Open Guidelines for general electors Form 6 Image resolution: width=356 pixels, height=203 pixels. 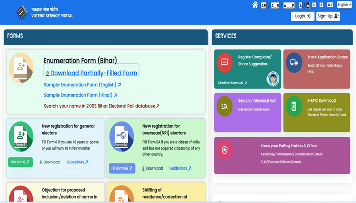(77, 162)
